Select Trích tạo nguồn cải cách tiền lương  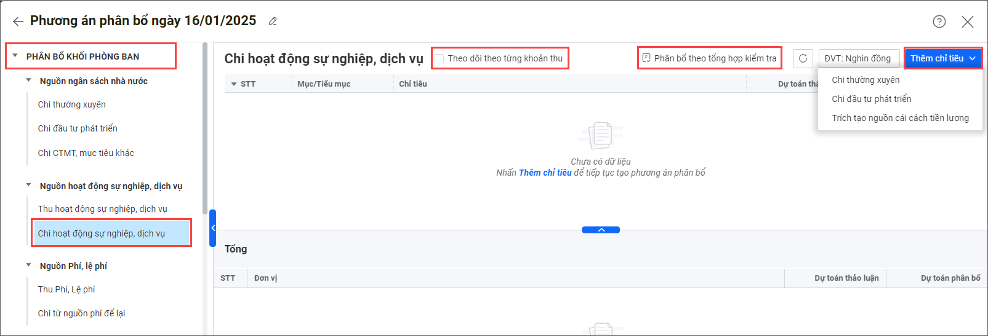pyautogui.click(x=899, y=118)
